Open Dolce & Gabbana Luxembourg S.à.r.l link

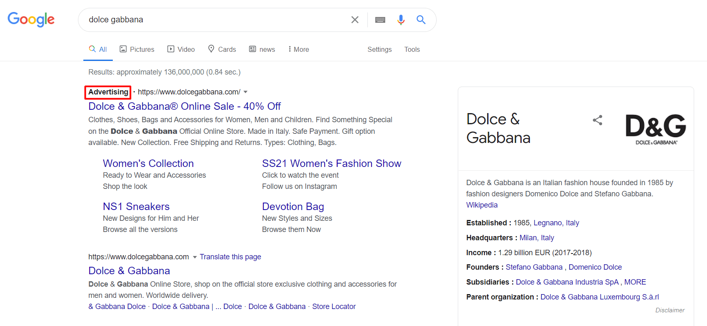tap(600, 297)
